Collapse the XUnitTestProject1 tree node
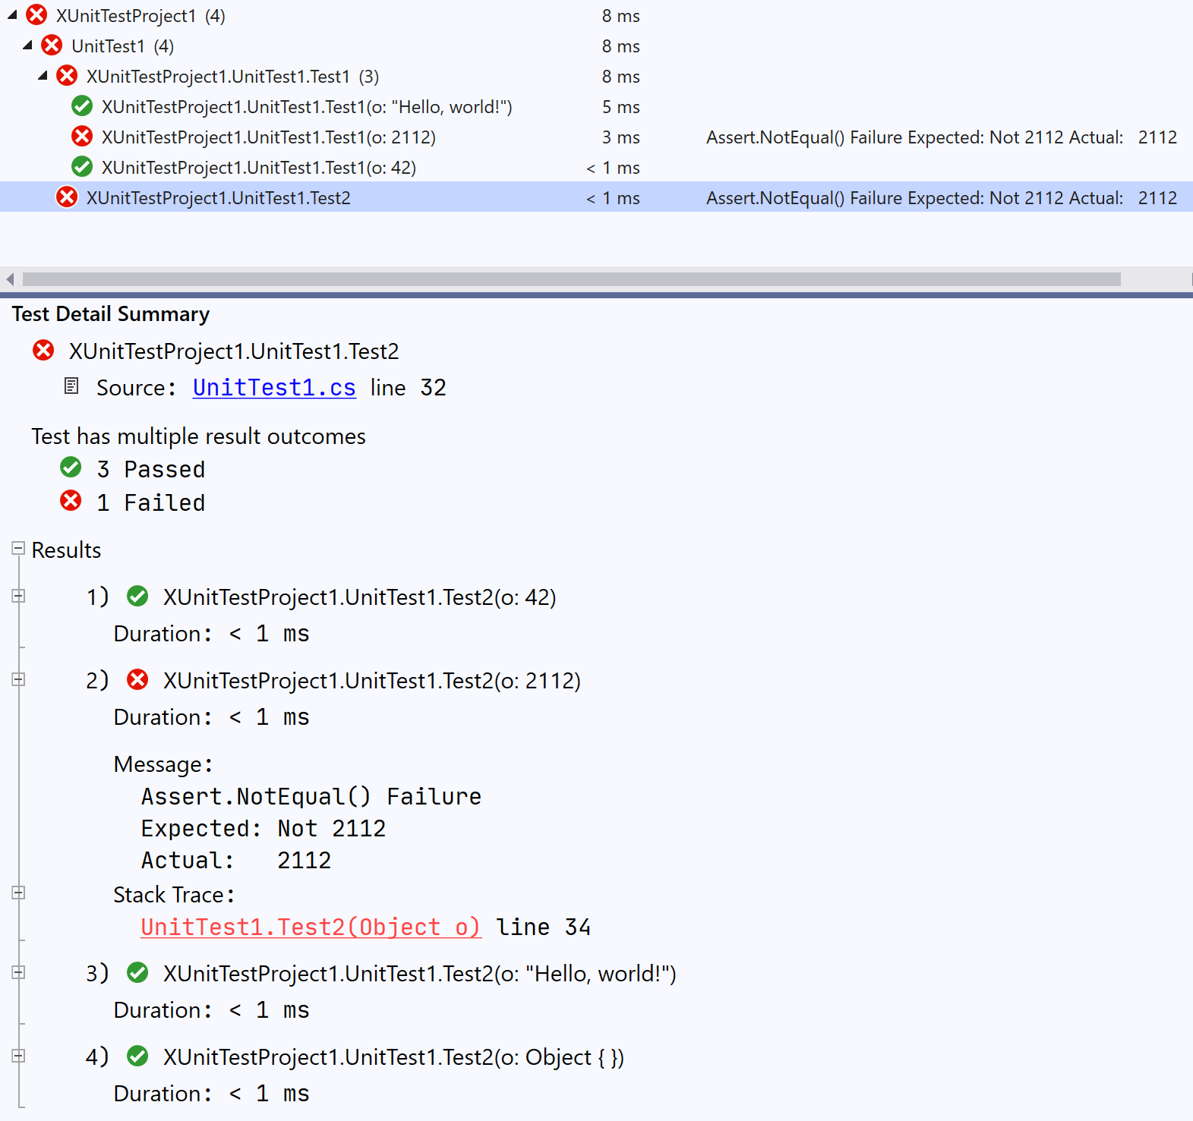 point(12,15)
